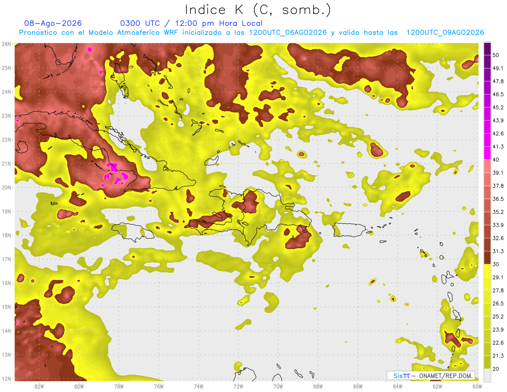The width and height of the screenshot is (507, 392).
Task: Click the longitude label '68W'
Action: coord(318,387)
